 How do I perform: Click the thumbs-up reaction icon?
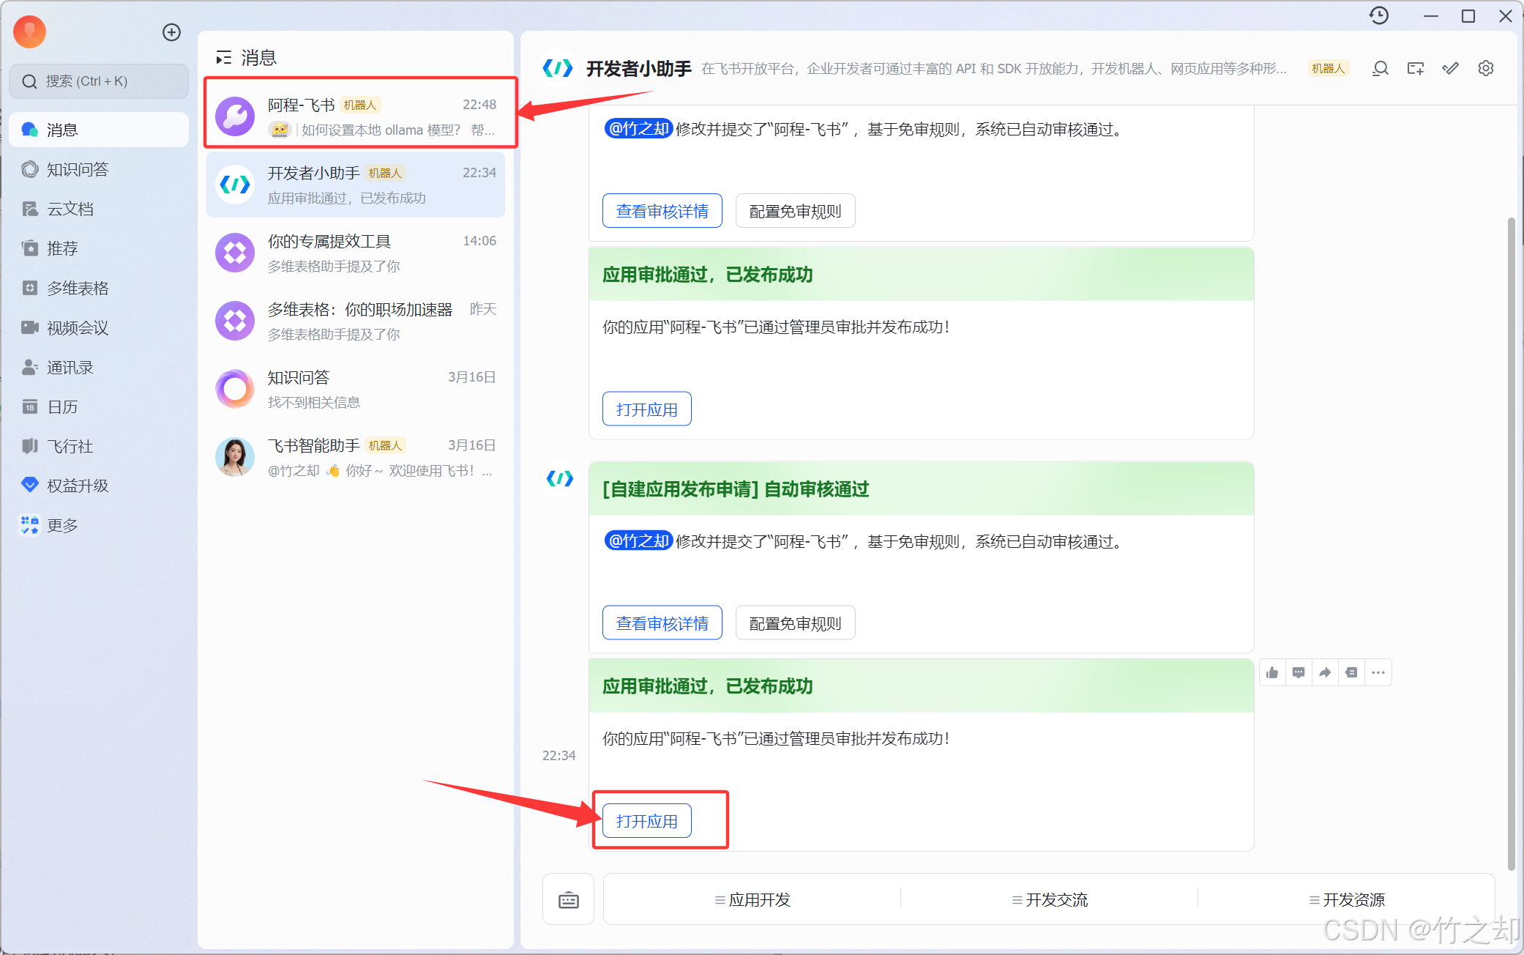(x=1272, y=672)
